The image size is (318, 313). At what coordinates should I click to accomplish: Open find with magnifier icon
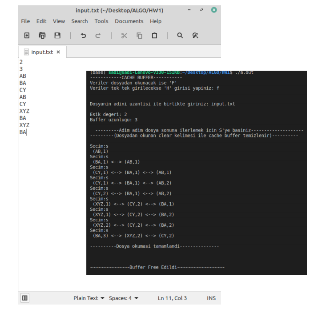180,36
